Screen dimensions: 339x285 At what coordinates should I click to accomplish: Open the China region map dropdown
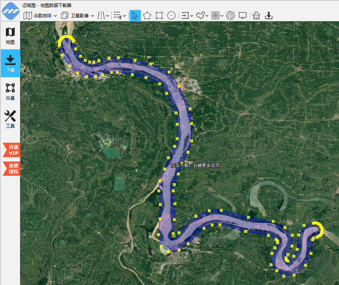pyautogui.click(x=207, y=16)
